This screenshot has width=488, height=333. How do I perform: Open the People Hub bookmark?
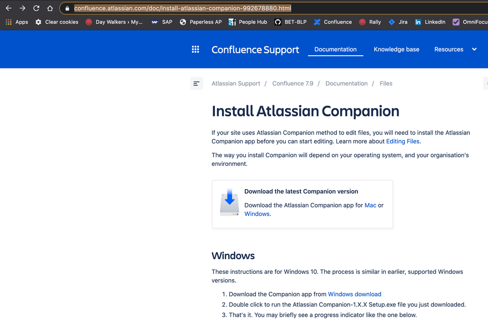click(x=248, y=22)
